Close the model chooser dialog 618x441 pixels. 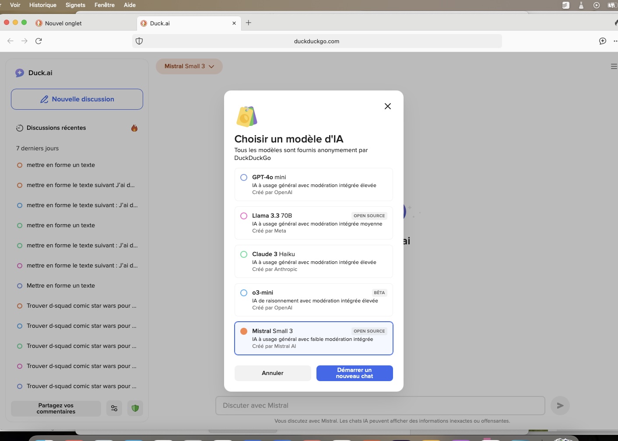[387, 106]
